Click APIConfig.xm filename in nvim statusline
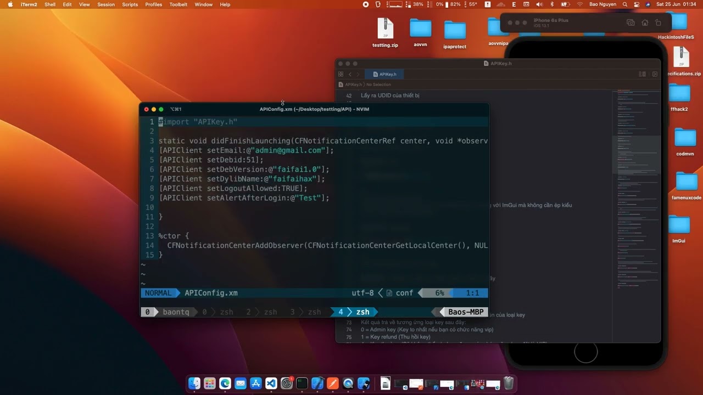Image resolution: width=703 pixels, height=395 pixels. [211, 293]
